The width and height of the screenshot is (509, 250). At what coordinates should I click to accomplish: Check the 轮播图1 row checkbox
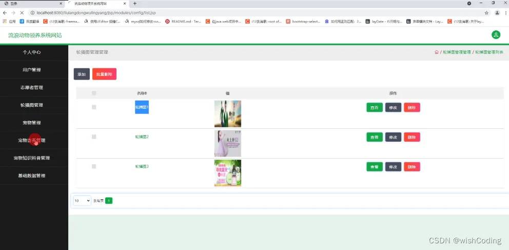[94, 107]
